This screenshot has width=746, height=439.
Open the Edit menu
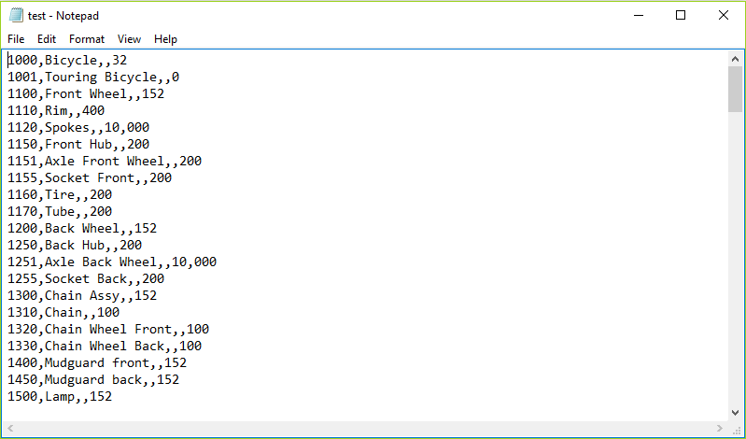point(47,39)
